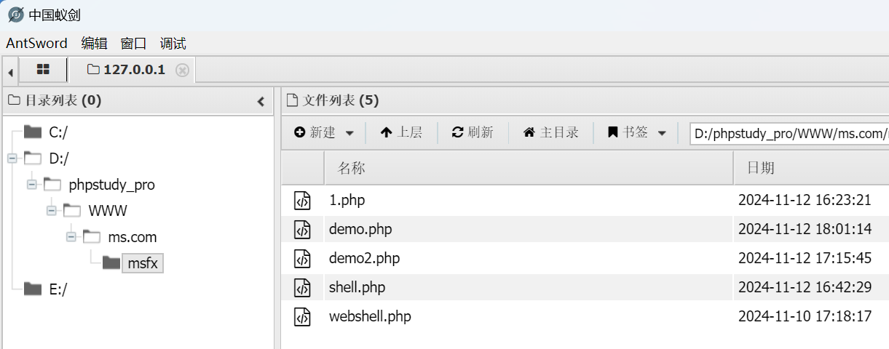Select the msfx folder icon

tap(111, 262)
